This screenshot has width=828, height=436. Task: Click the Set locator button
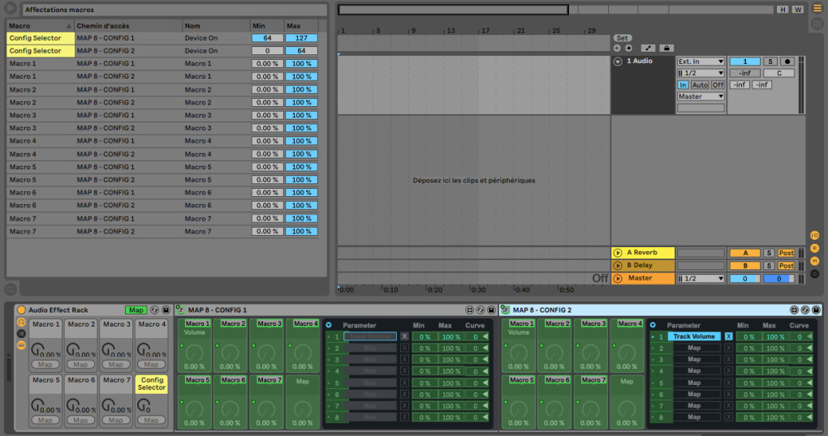[623, 38]
